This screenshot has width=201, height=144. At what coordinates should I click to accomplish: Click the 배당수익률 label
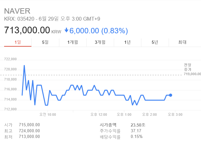point(110,137)
